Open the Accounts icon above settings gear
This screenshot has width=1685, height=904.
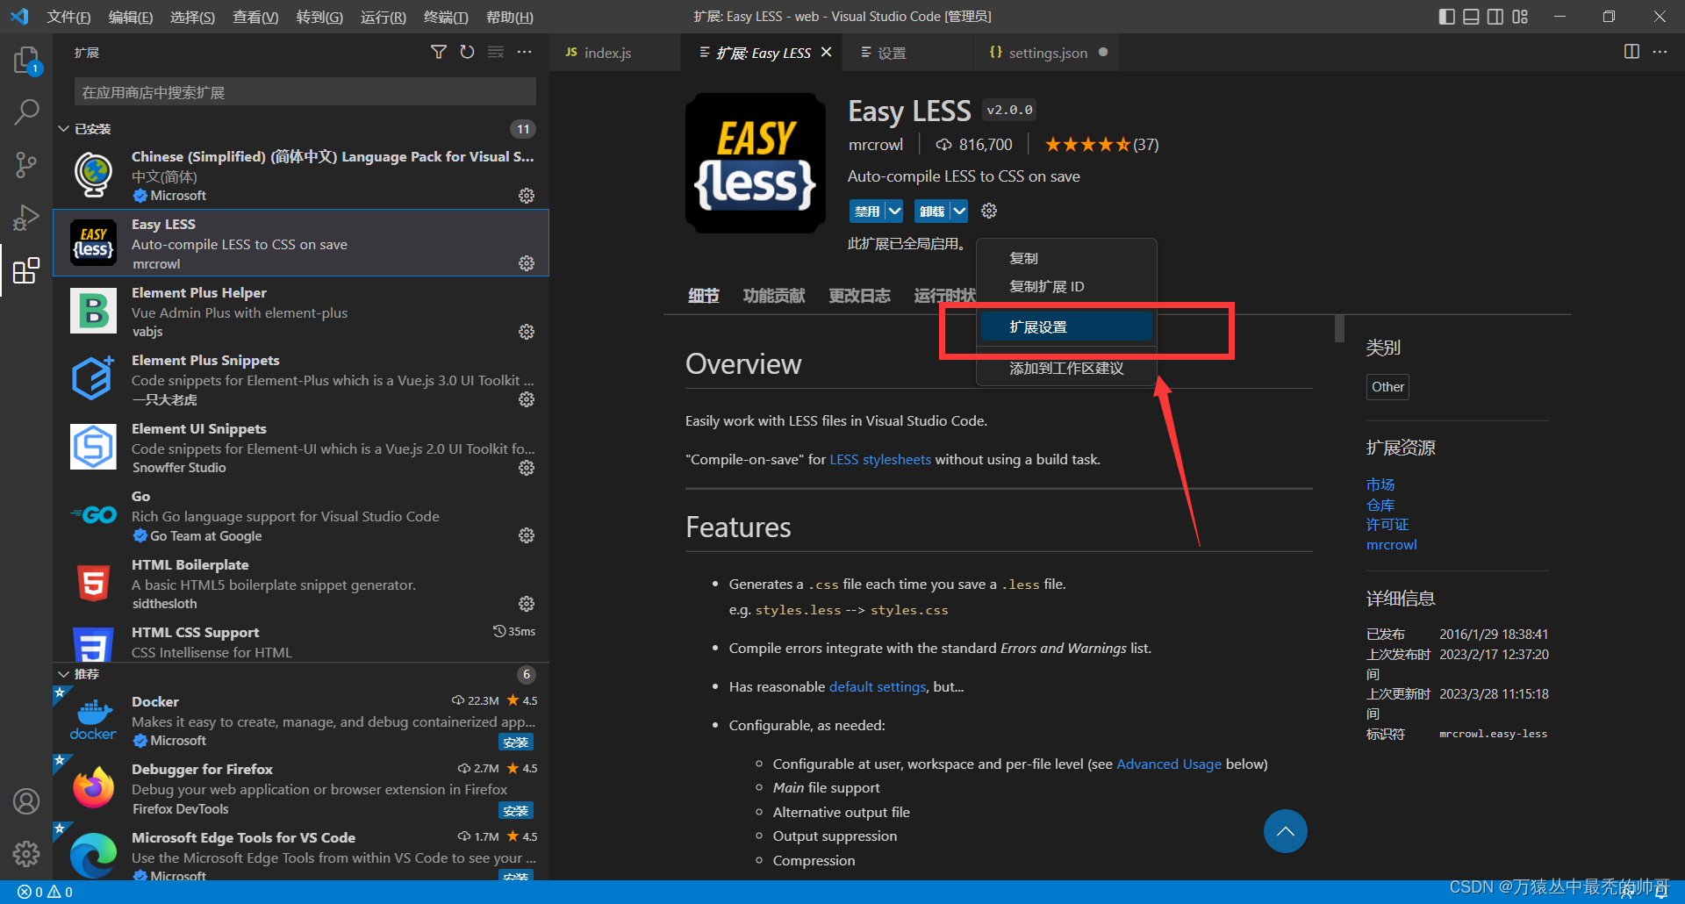pos(26,800)
